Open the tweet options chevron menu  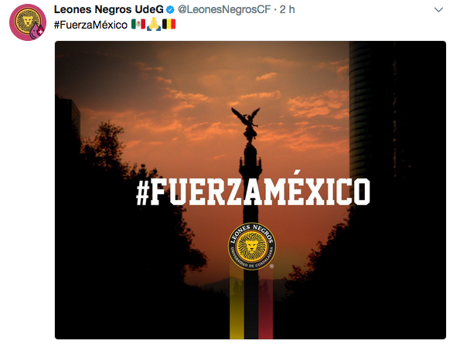pyautogui.click(x=438, y=10)
